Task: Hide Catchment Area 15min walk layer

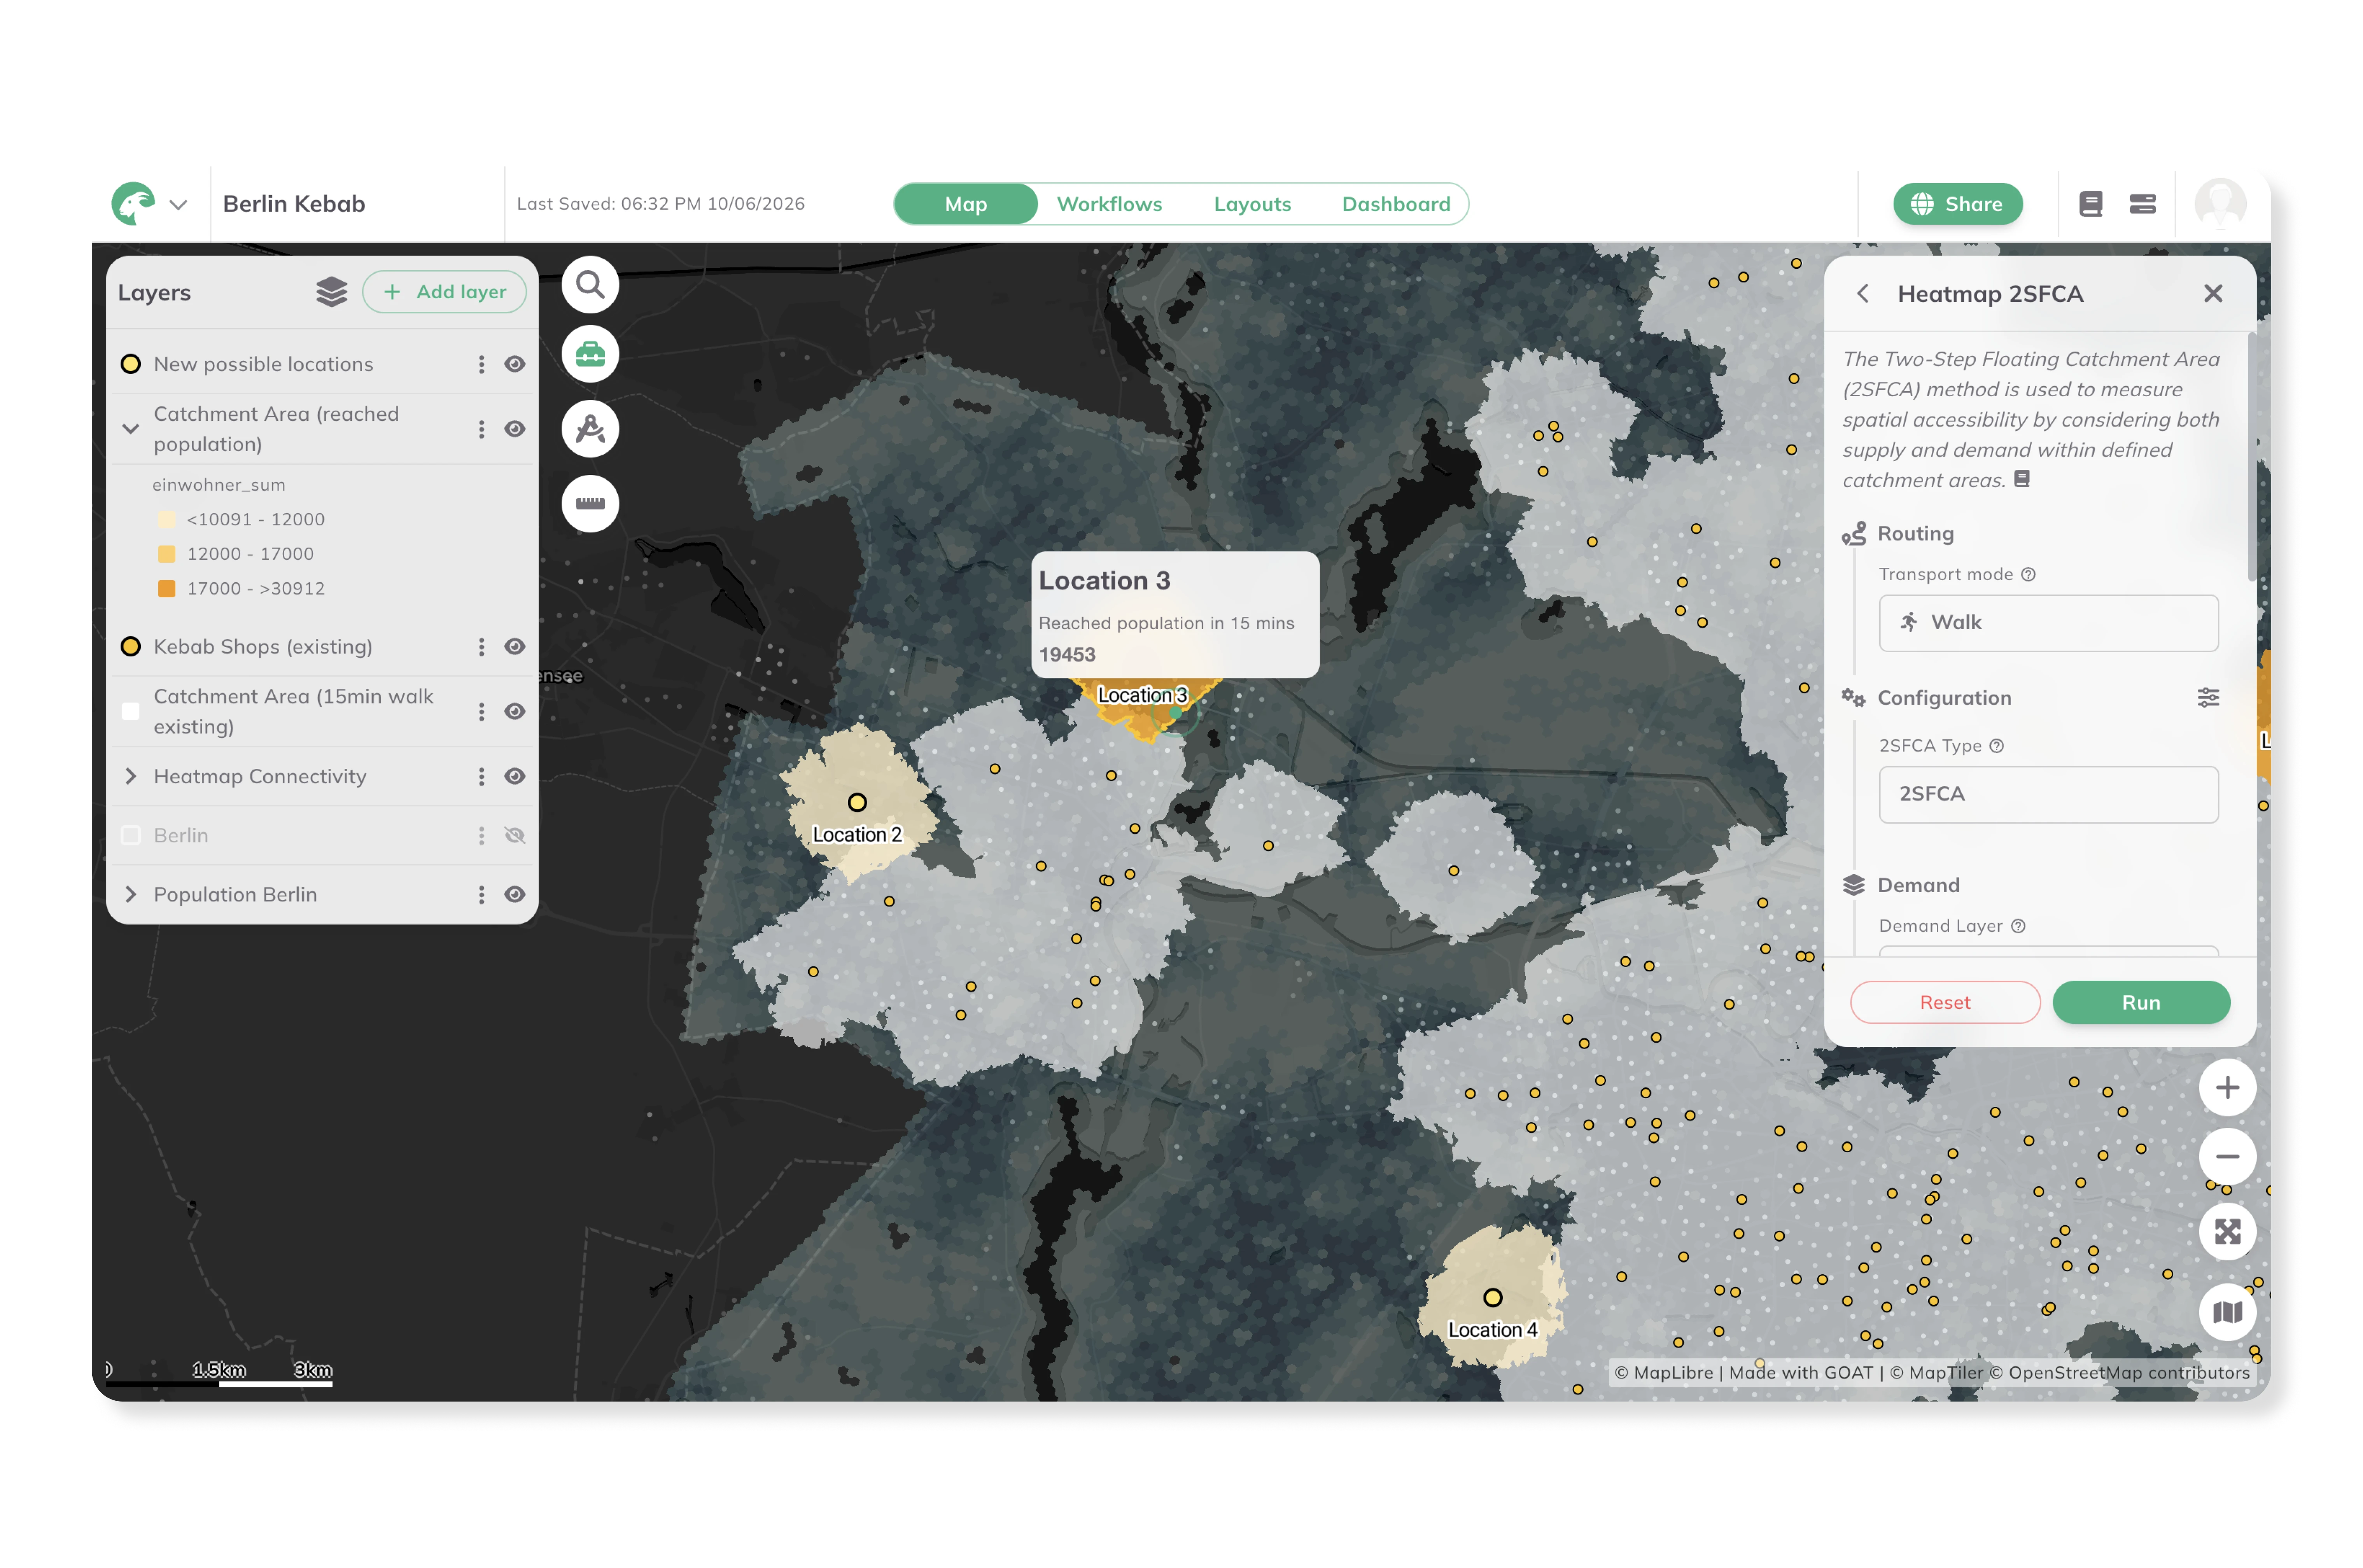Action: point(514,711)
